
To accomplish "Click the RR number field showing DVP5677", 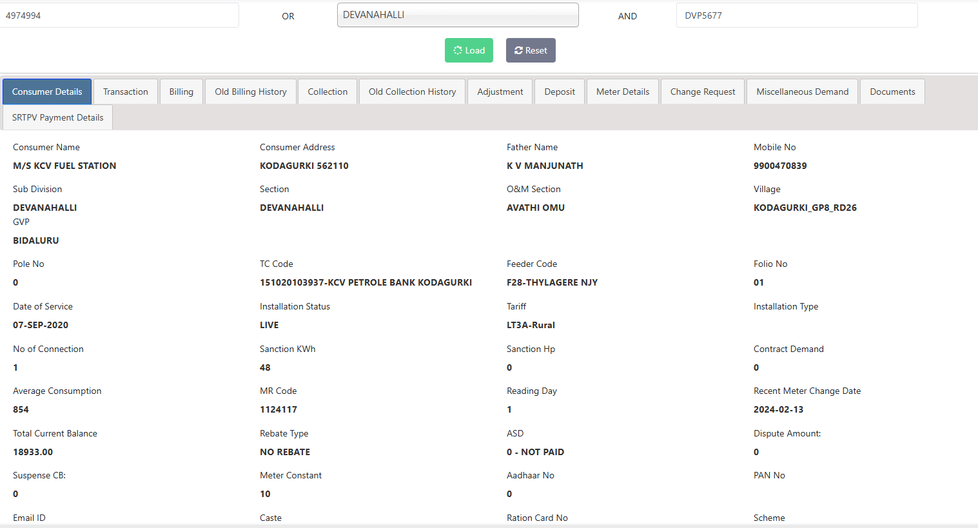I will click(x=797, y=15).
